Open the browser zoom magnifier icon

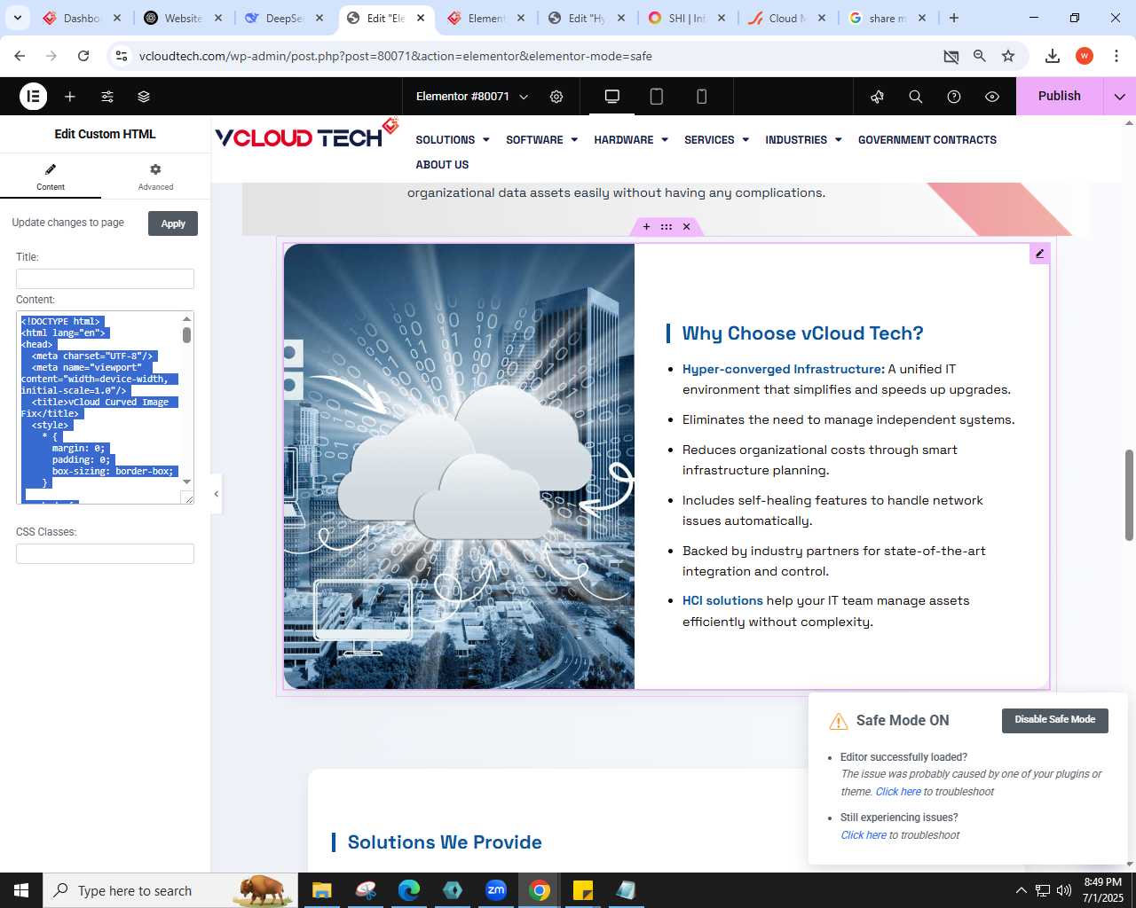980,56
